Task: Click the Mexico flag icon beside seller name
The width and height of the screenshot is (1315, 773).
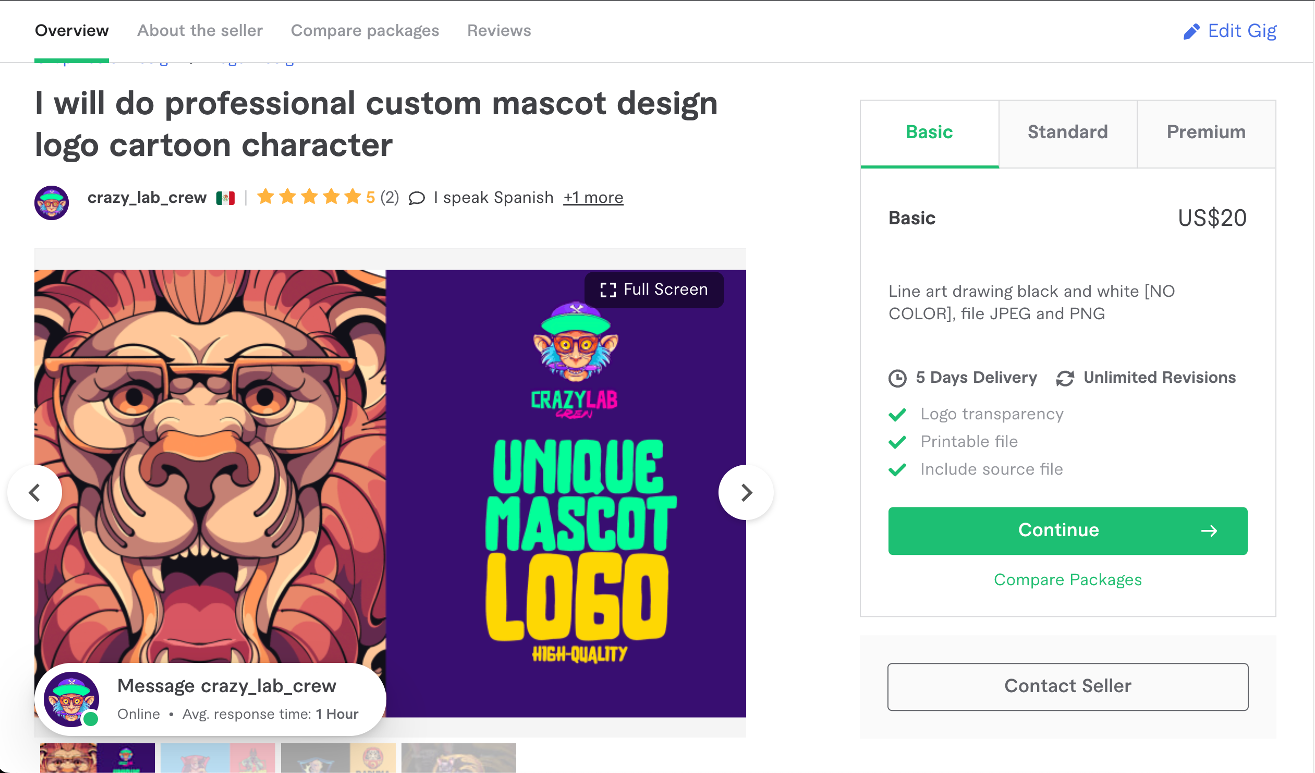Action: (225, 198)
